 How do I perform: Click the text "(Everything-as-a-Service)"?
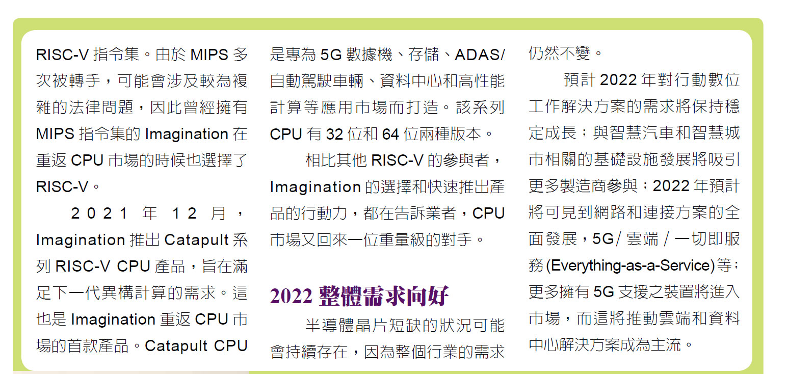(x=630, y=266)
